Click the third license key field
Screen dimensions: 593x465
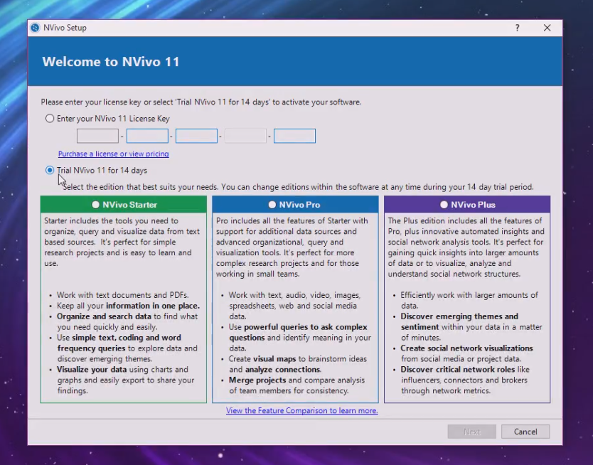click(x=196, y=136)
